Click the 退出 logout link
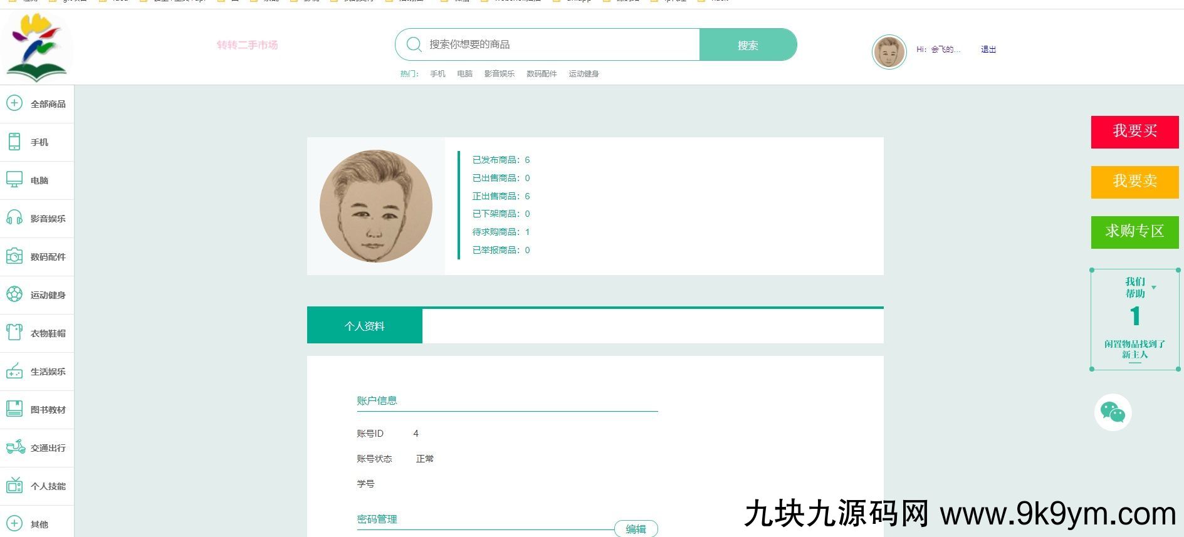The height and width of the screenshot is (537, 1184). pyautogui.click(x=988, y=50)
